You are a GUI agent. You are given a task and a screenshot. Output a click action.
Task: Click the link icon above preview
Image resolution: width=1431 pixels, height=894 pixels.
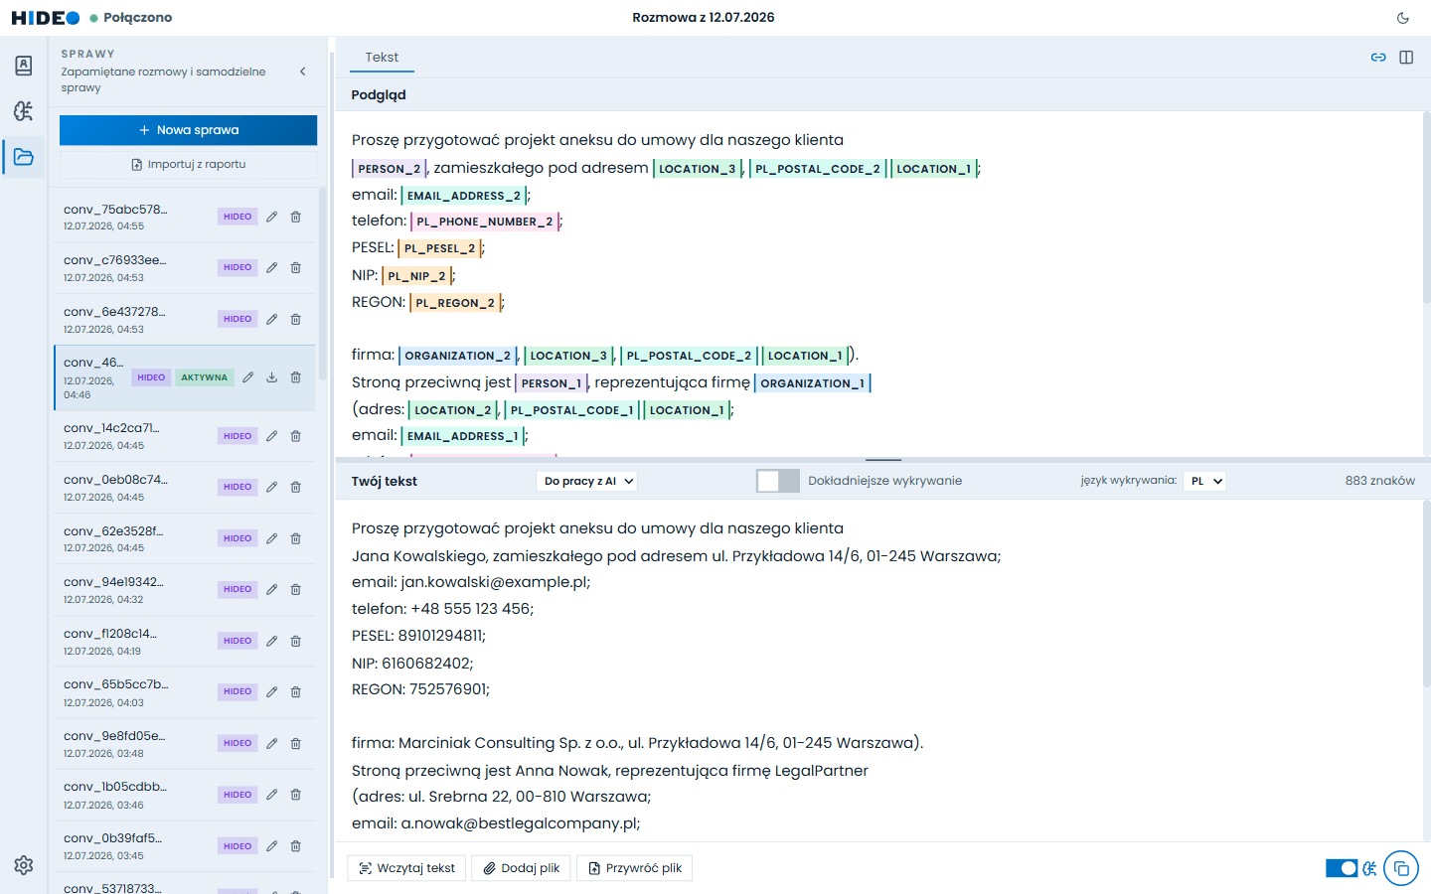1378,58
